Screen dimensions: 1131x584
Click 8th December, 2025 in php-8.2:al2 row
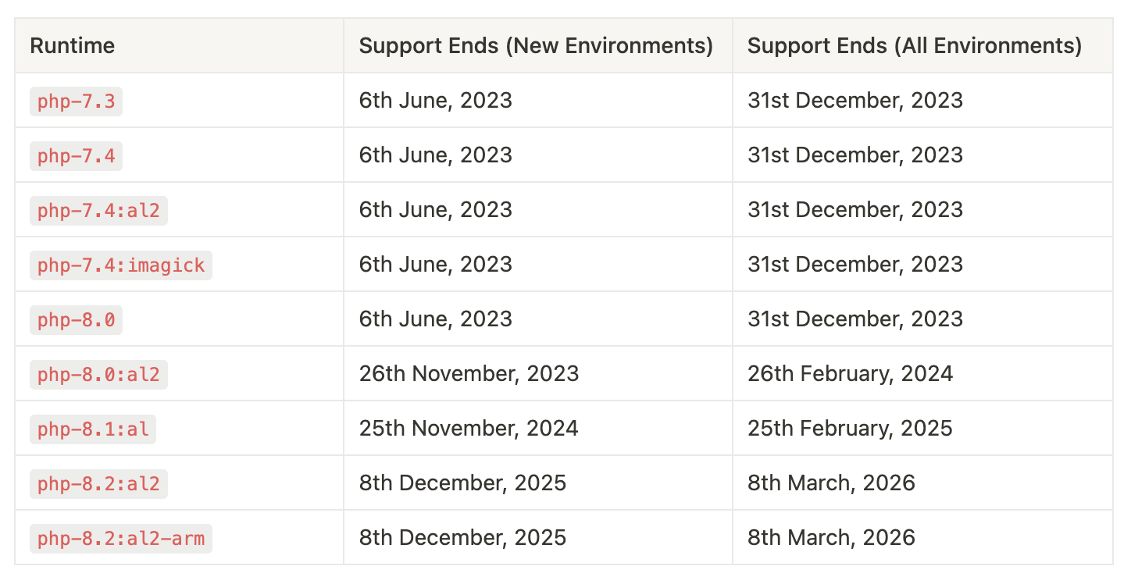point(462,483)
